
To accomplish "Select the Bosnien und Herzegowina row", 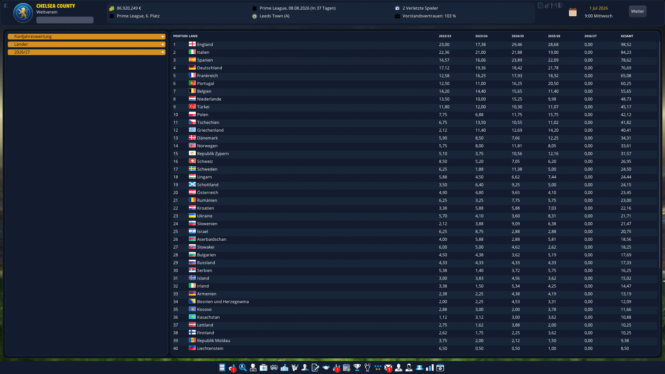I will click(x=415, y=302).
